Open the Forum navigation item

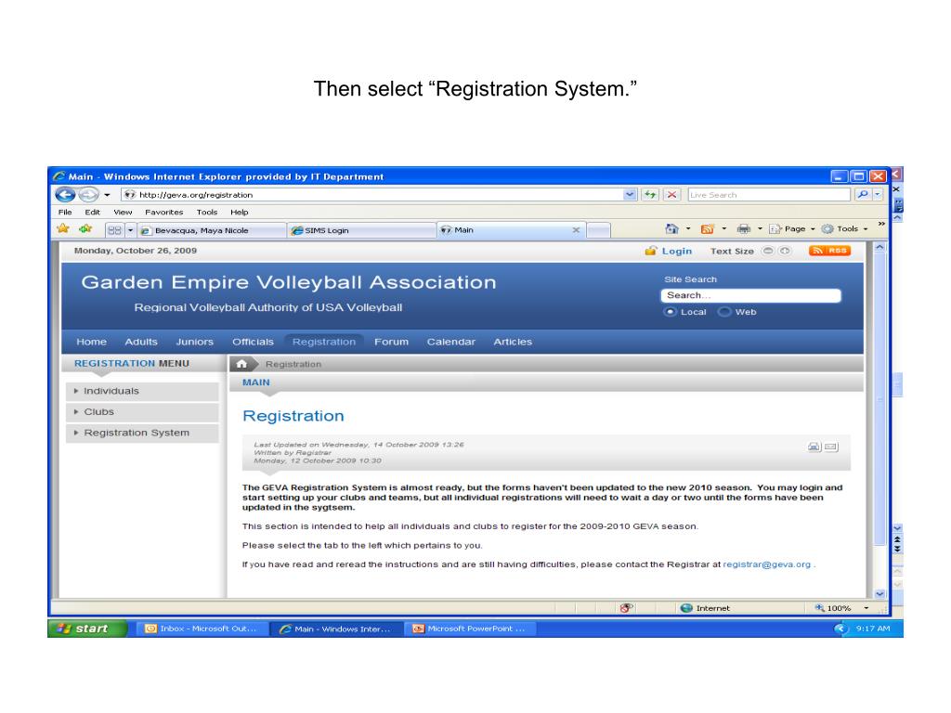[391, 342]
